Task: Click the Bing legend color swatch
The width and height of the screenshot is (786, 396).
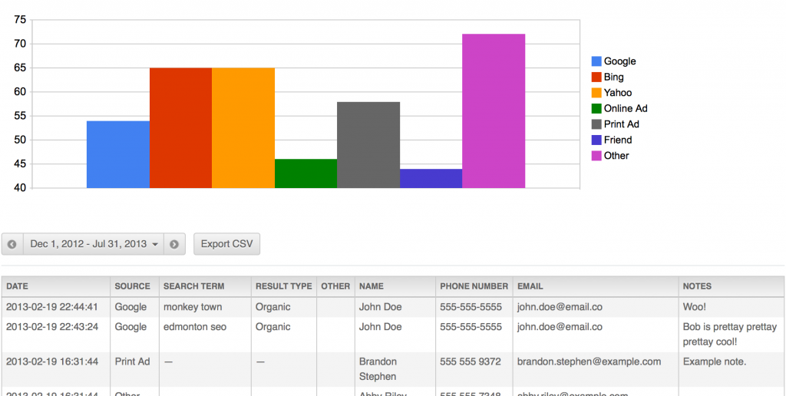Action: (x=596, y=78)
